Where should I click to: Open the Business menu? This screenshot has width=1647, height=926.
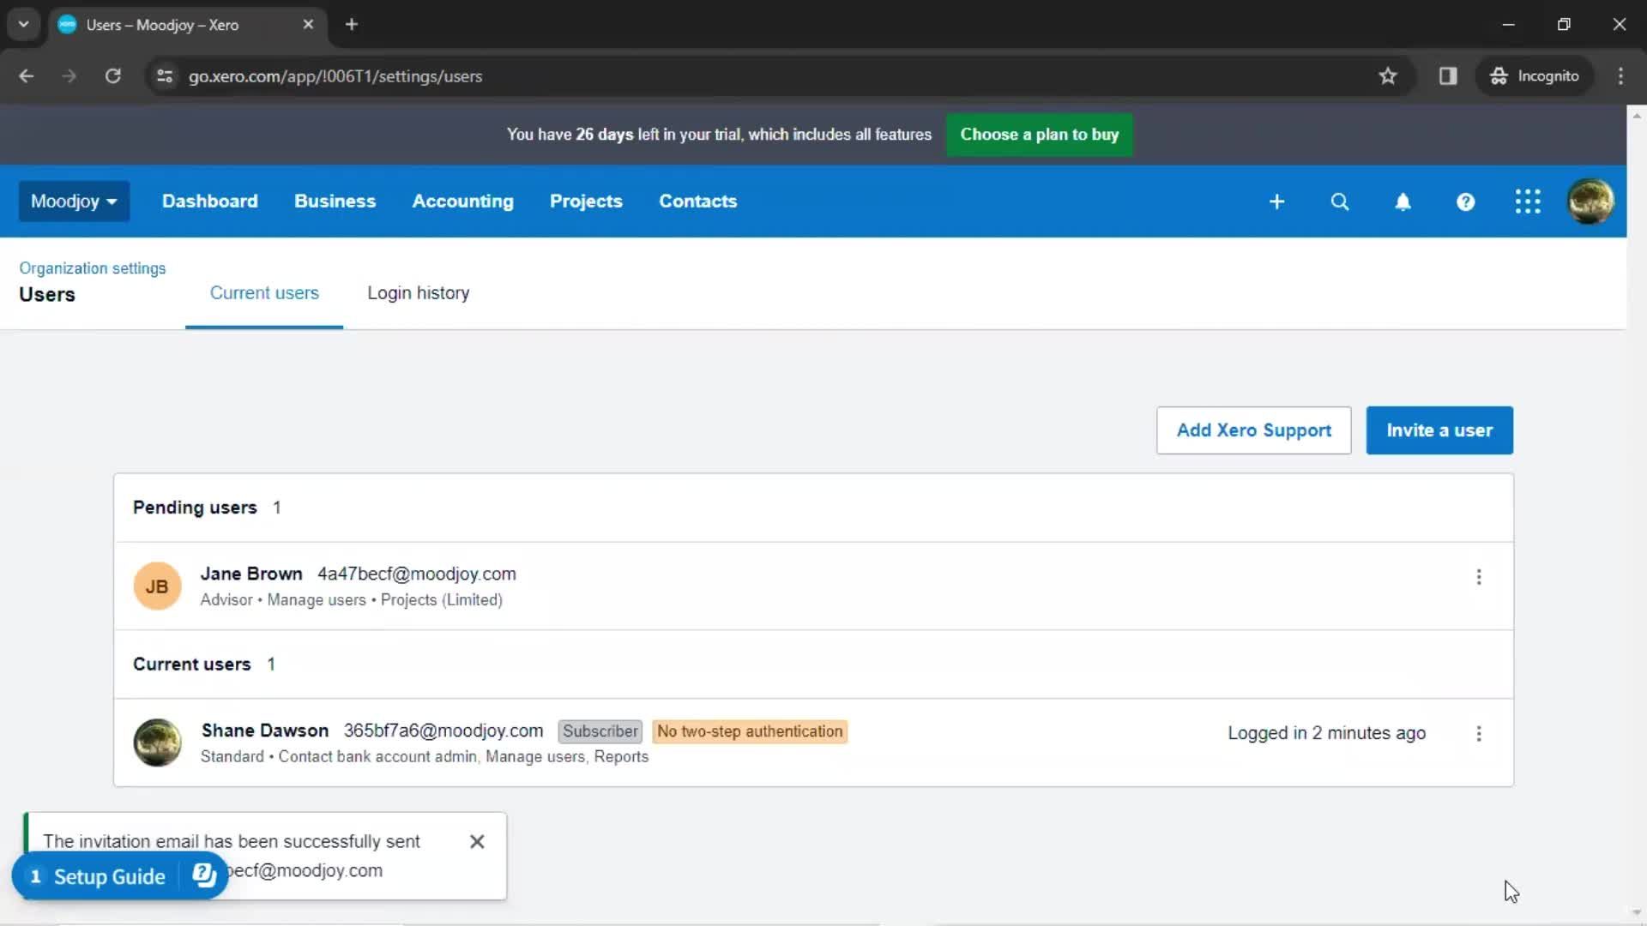coord(335,201)
